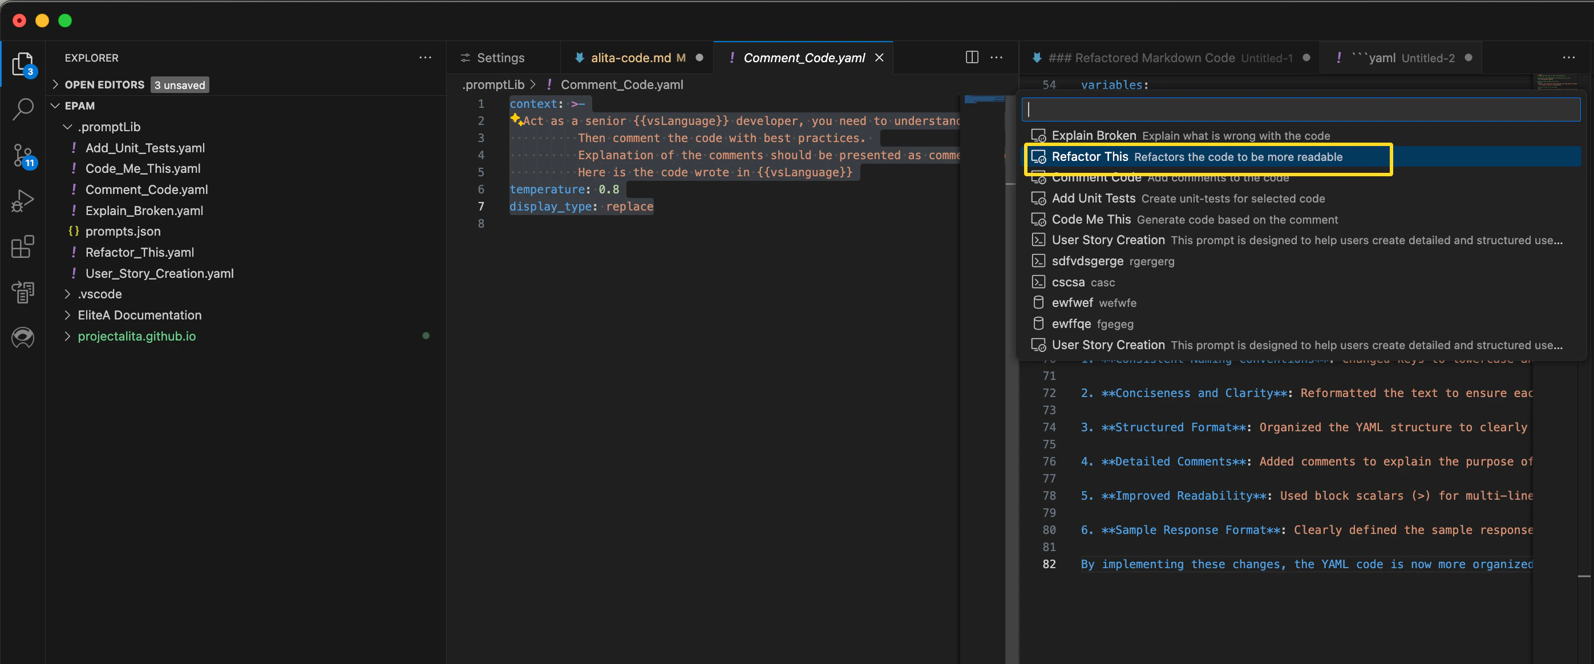Activate the Comment_Code.yaml tab

[x=803, y=58]
